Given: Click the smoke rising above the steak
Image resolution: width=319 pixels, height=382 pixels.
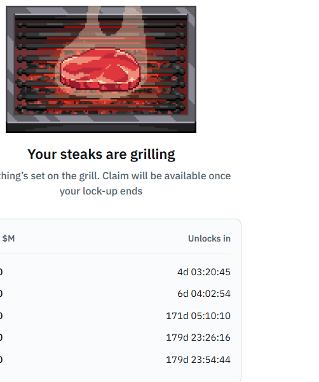Looking at the screenshot, I should pos(114,27).
